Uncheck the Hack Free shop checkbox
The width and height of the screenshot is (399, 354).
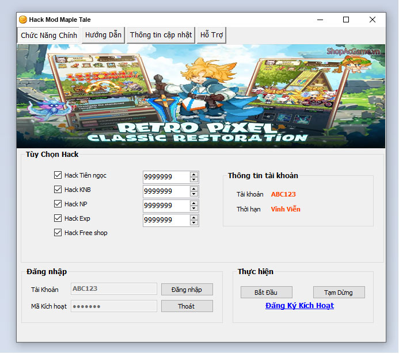tap(58, 233)
